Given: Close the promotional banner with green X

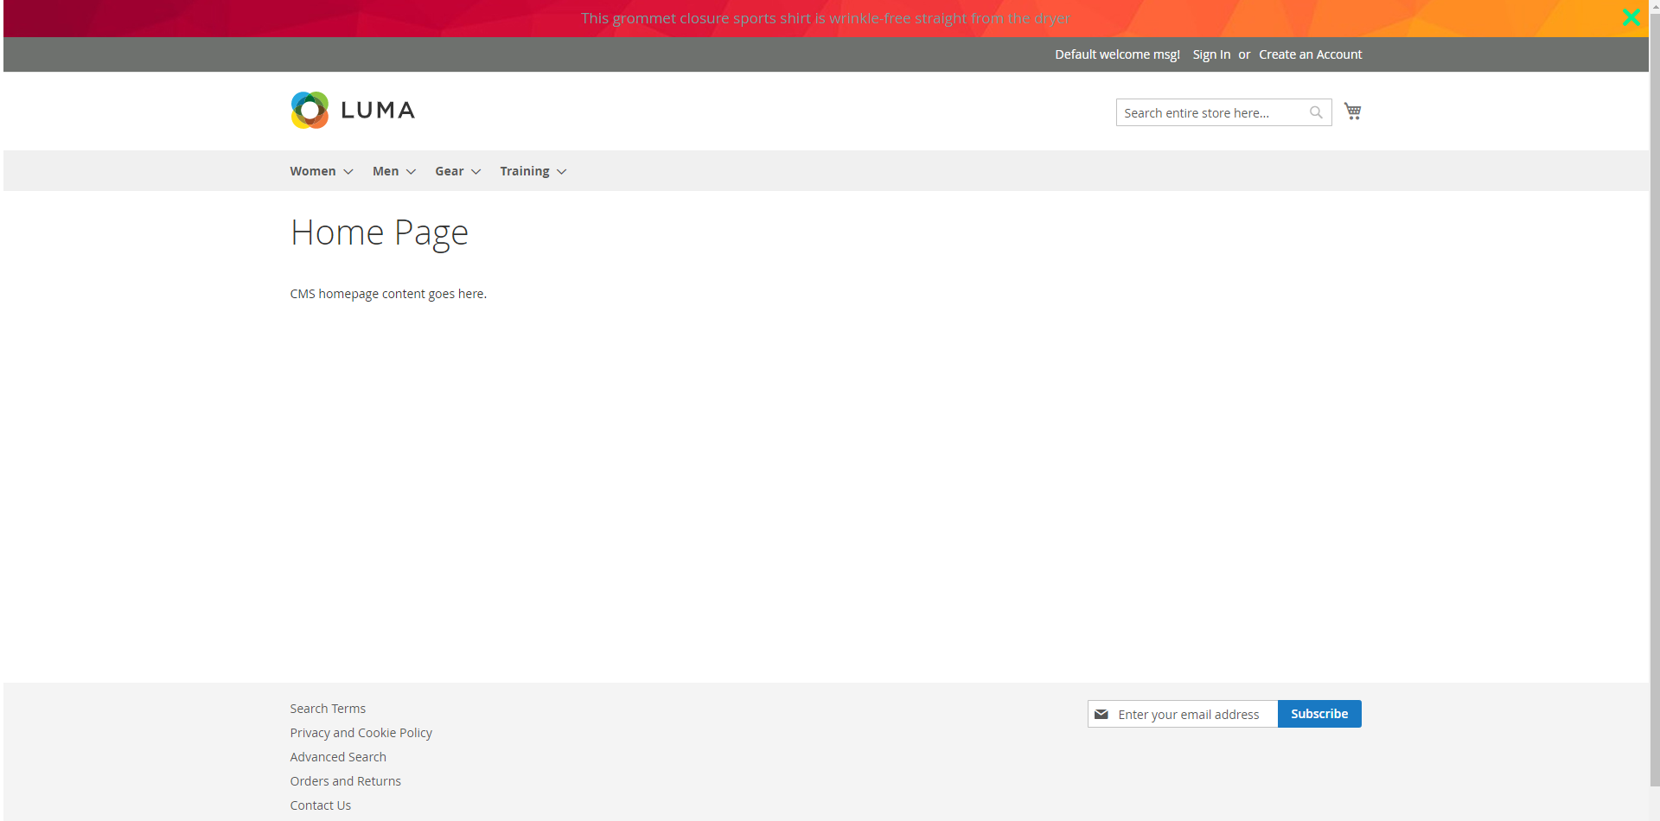Looking at the screenshot, I should pos(1631,17).
